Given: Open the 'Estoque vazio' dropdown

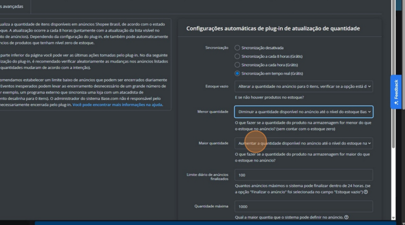Looking at the screenshot, I should click(x=303, y=86).
